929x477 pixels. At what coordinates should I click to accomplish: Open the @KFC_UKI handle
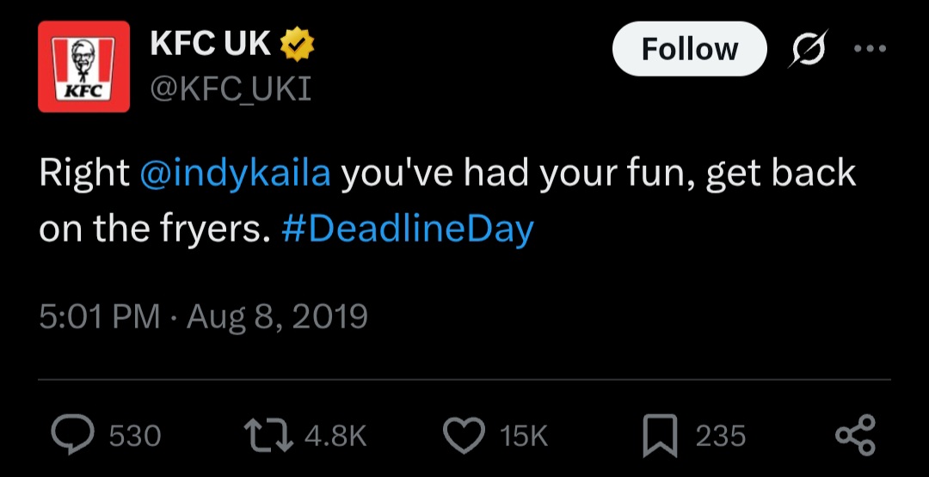[231, 90]
